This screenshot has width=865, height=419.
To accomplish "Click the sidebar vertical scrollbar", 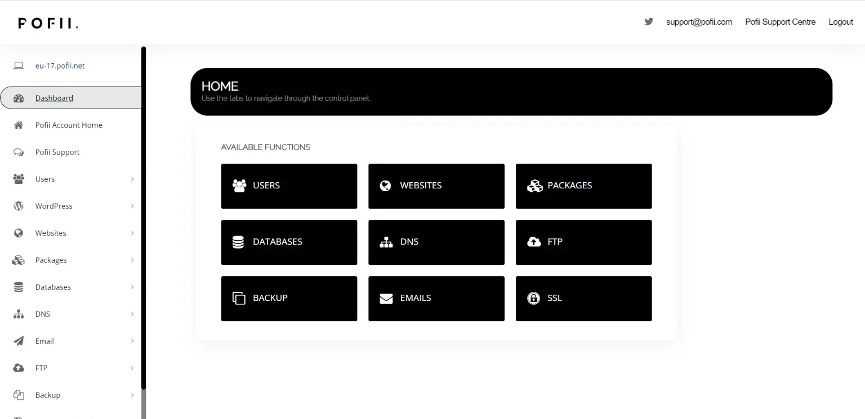I will click(144, 218).
